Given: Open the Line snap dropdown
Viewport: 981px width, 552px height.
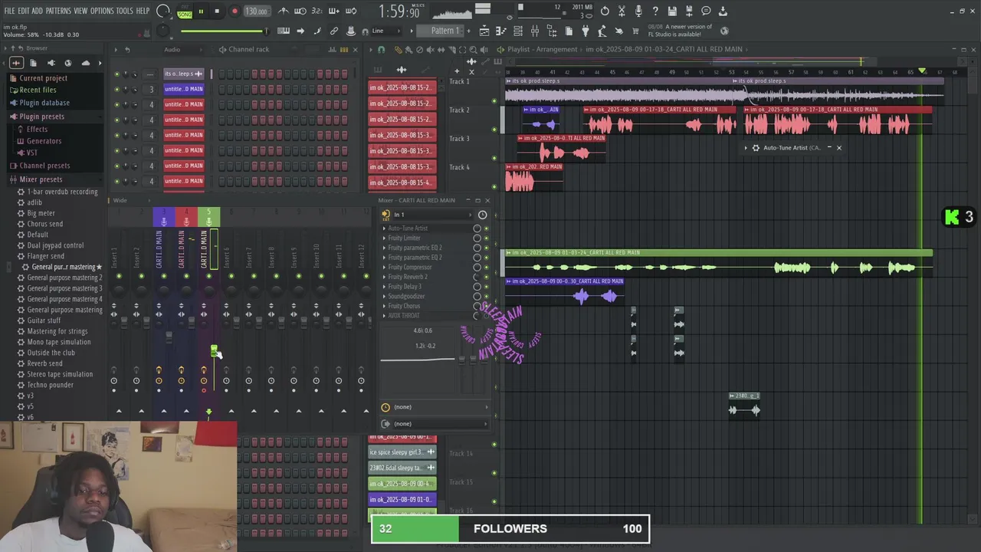Looking at the screenshot, I should [x=388, y=31].
